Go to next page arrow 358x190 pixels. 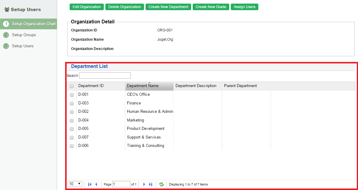point(144,184)
